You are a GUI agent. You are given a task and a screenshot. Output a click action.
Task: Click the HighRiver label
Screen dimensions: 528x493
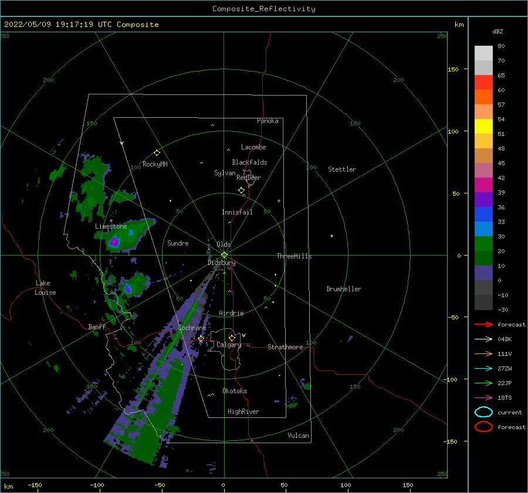click(x=243, y=412)
